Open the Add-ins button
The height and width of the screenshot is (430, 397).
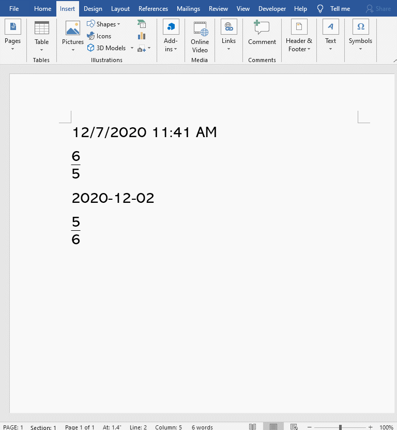(x=171, y=36)
